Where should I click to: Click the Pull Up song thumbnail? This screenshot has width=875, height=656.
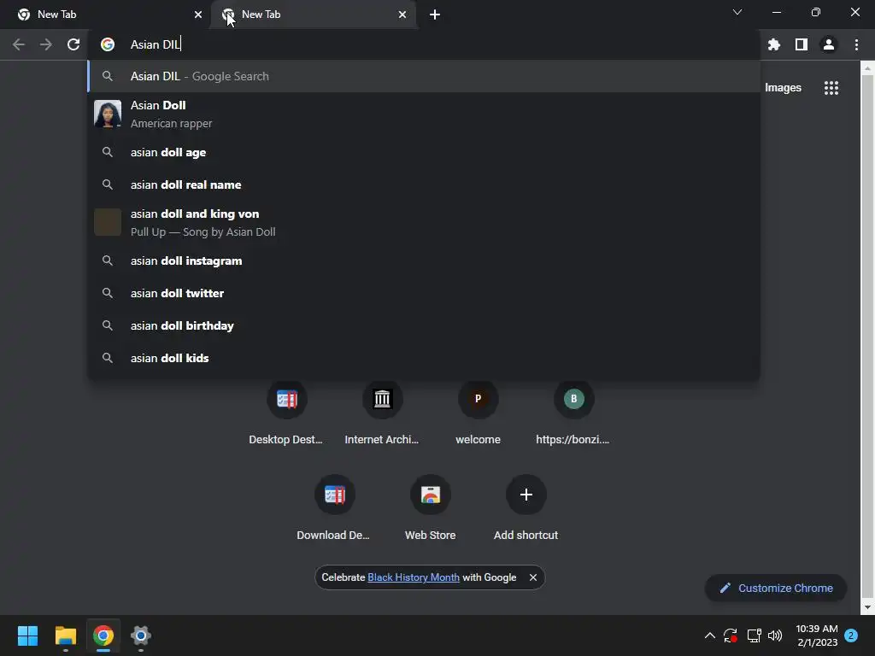tap(108, 222)
